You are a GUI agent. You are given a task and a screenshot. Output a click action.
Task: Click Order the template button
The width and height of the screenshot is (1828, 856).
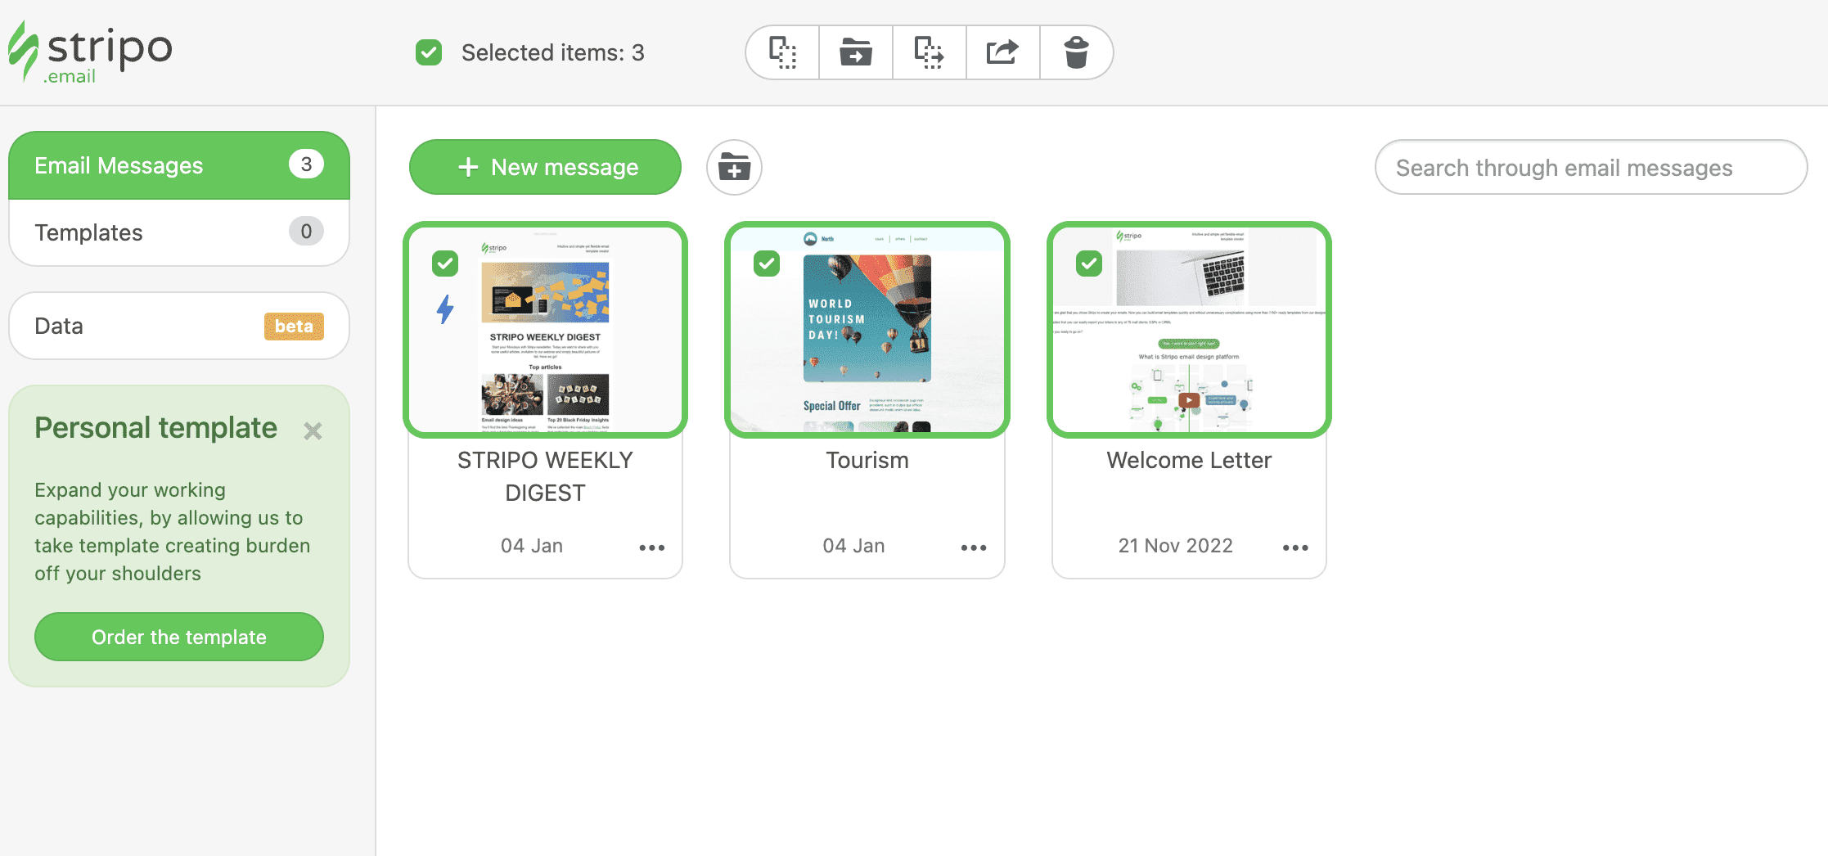pyautogui.click(x=178, y=637)
